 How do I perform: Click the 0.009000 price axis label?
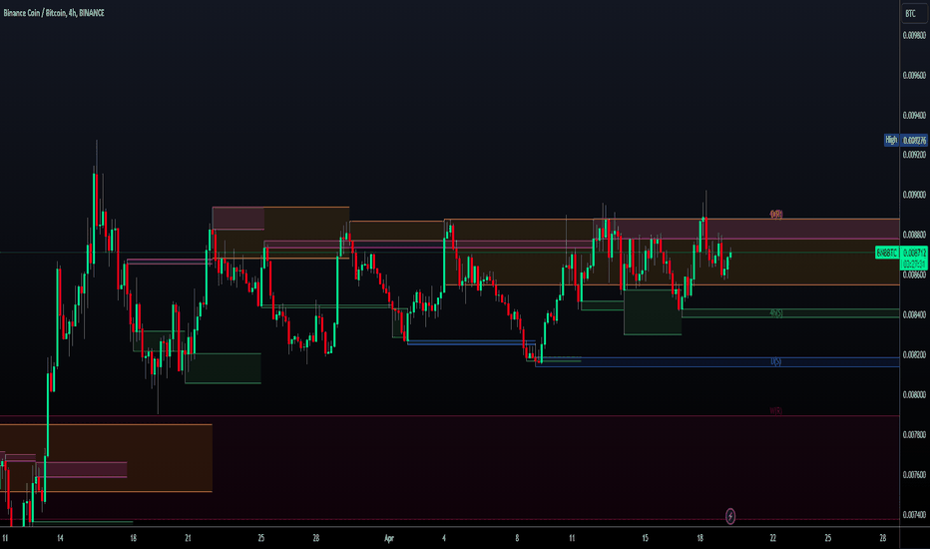pyautogui.click(x=914, y=195)
